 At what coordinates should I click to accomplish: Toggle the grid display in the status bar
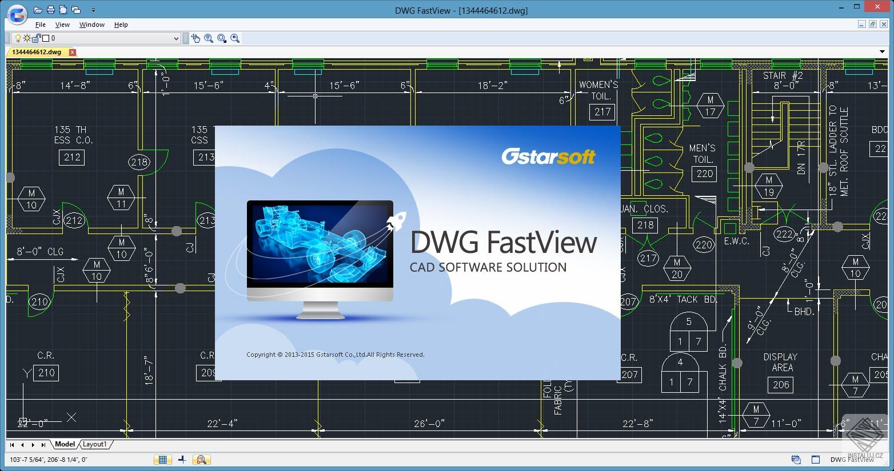pos(164,460)
